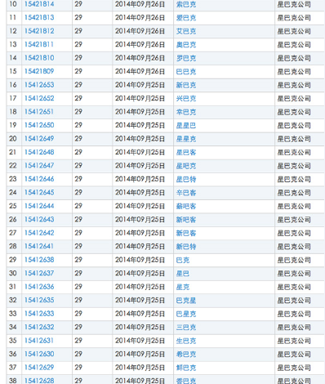Screen dimensions: 325x384
Task: Open registration number 15412637
Action: point(39,274)
